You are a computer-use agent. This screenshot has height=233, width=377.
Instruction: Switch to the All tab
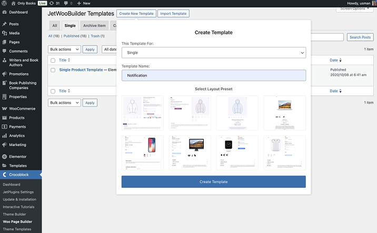(55, 25)
